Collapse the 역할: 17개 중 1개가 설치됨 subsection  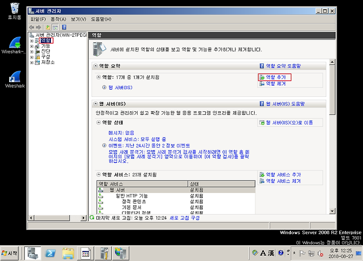pos(99,77)
